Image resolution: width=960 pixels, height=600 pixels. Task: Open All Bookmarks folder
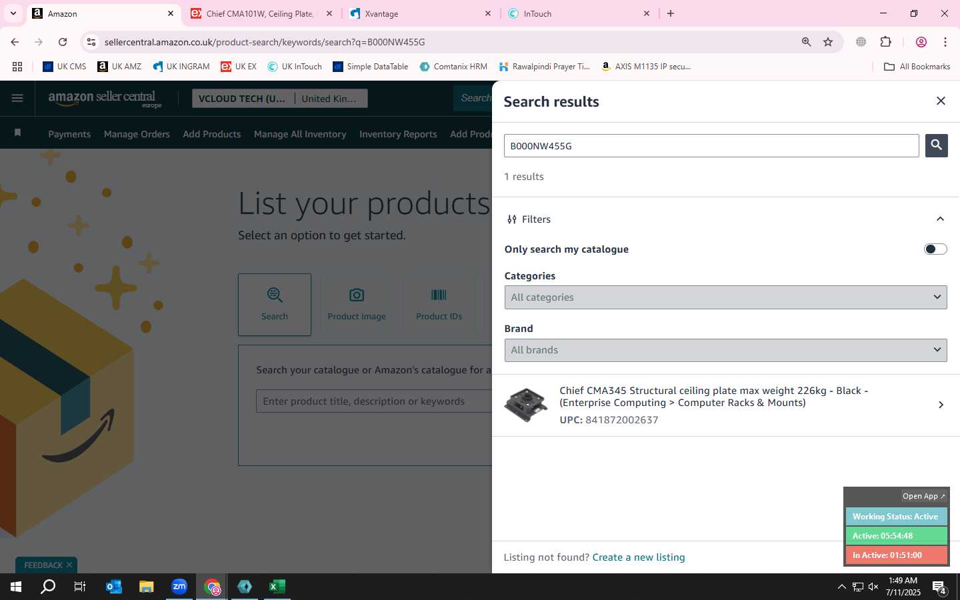click(917, 67)
